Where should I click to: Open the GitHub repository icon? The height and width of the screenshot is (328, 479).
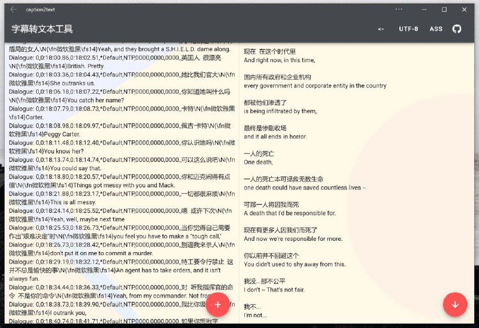tap(457, 29)
